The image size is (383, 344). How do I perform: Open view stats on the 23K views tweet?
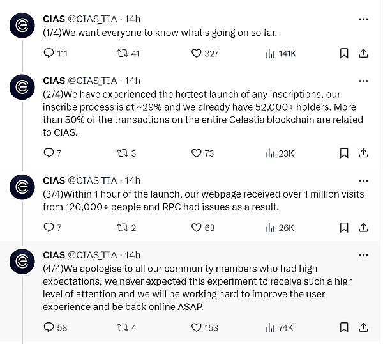click(270, 153)
